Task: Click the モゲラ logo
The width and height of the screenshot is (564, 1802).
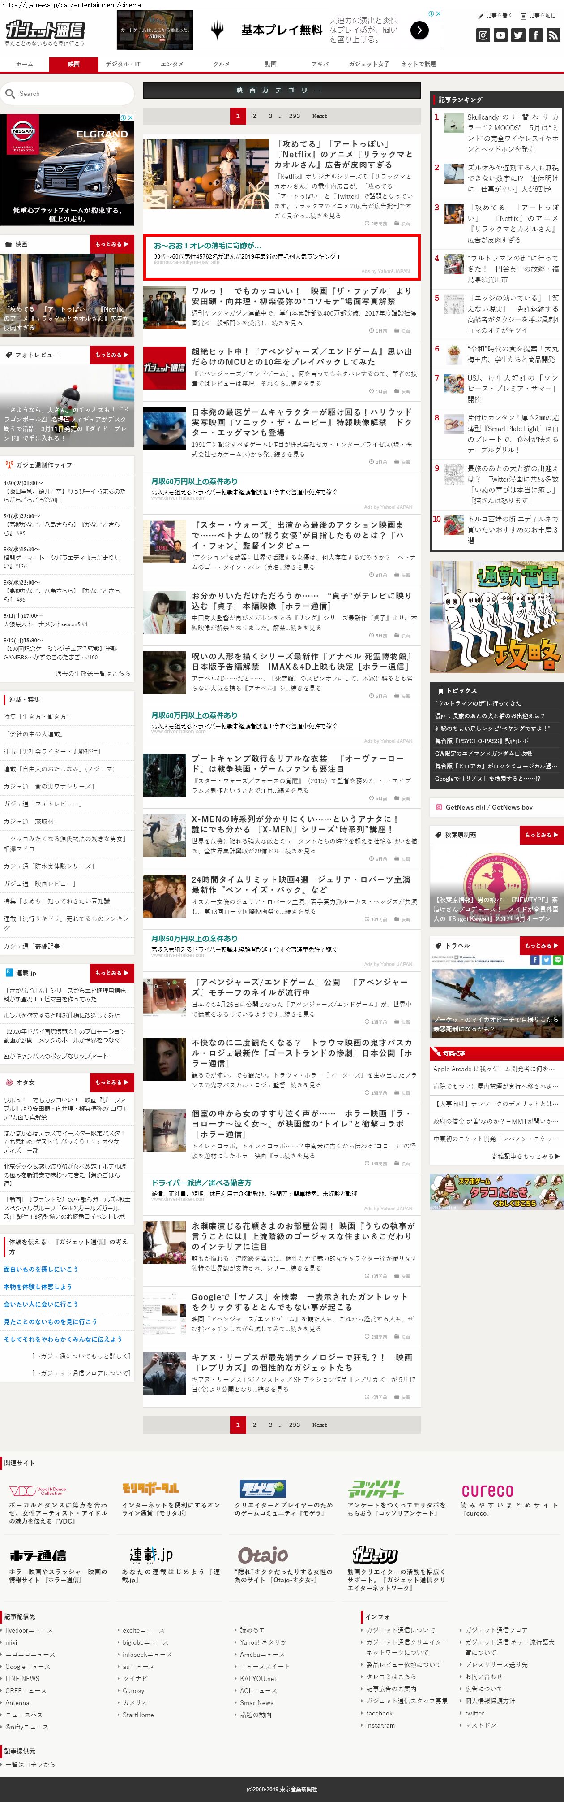Action: pyautogui.click(x=263, y=1488)
